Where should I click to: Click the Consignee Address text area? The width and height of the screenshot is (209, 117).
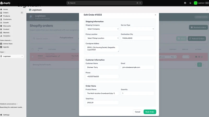102,49
